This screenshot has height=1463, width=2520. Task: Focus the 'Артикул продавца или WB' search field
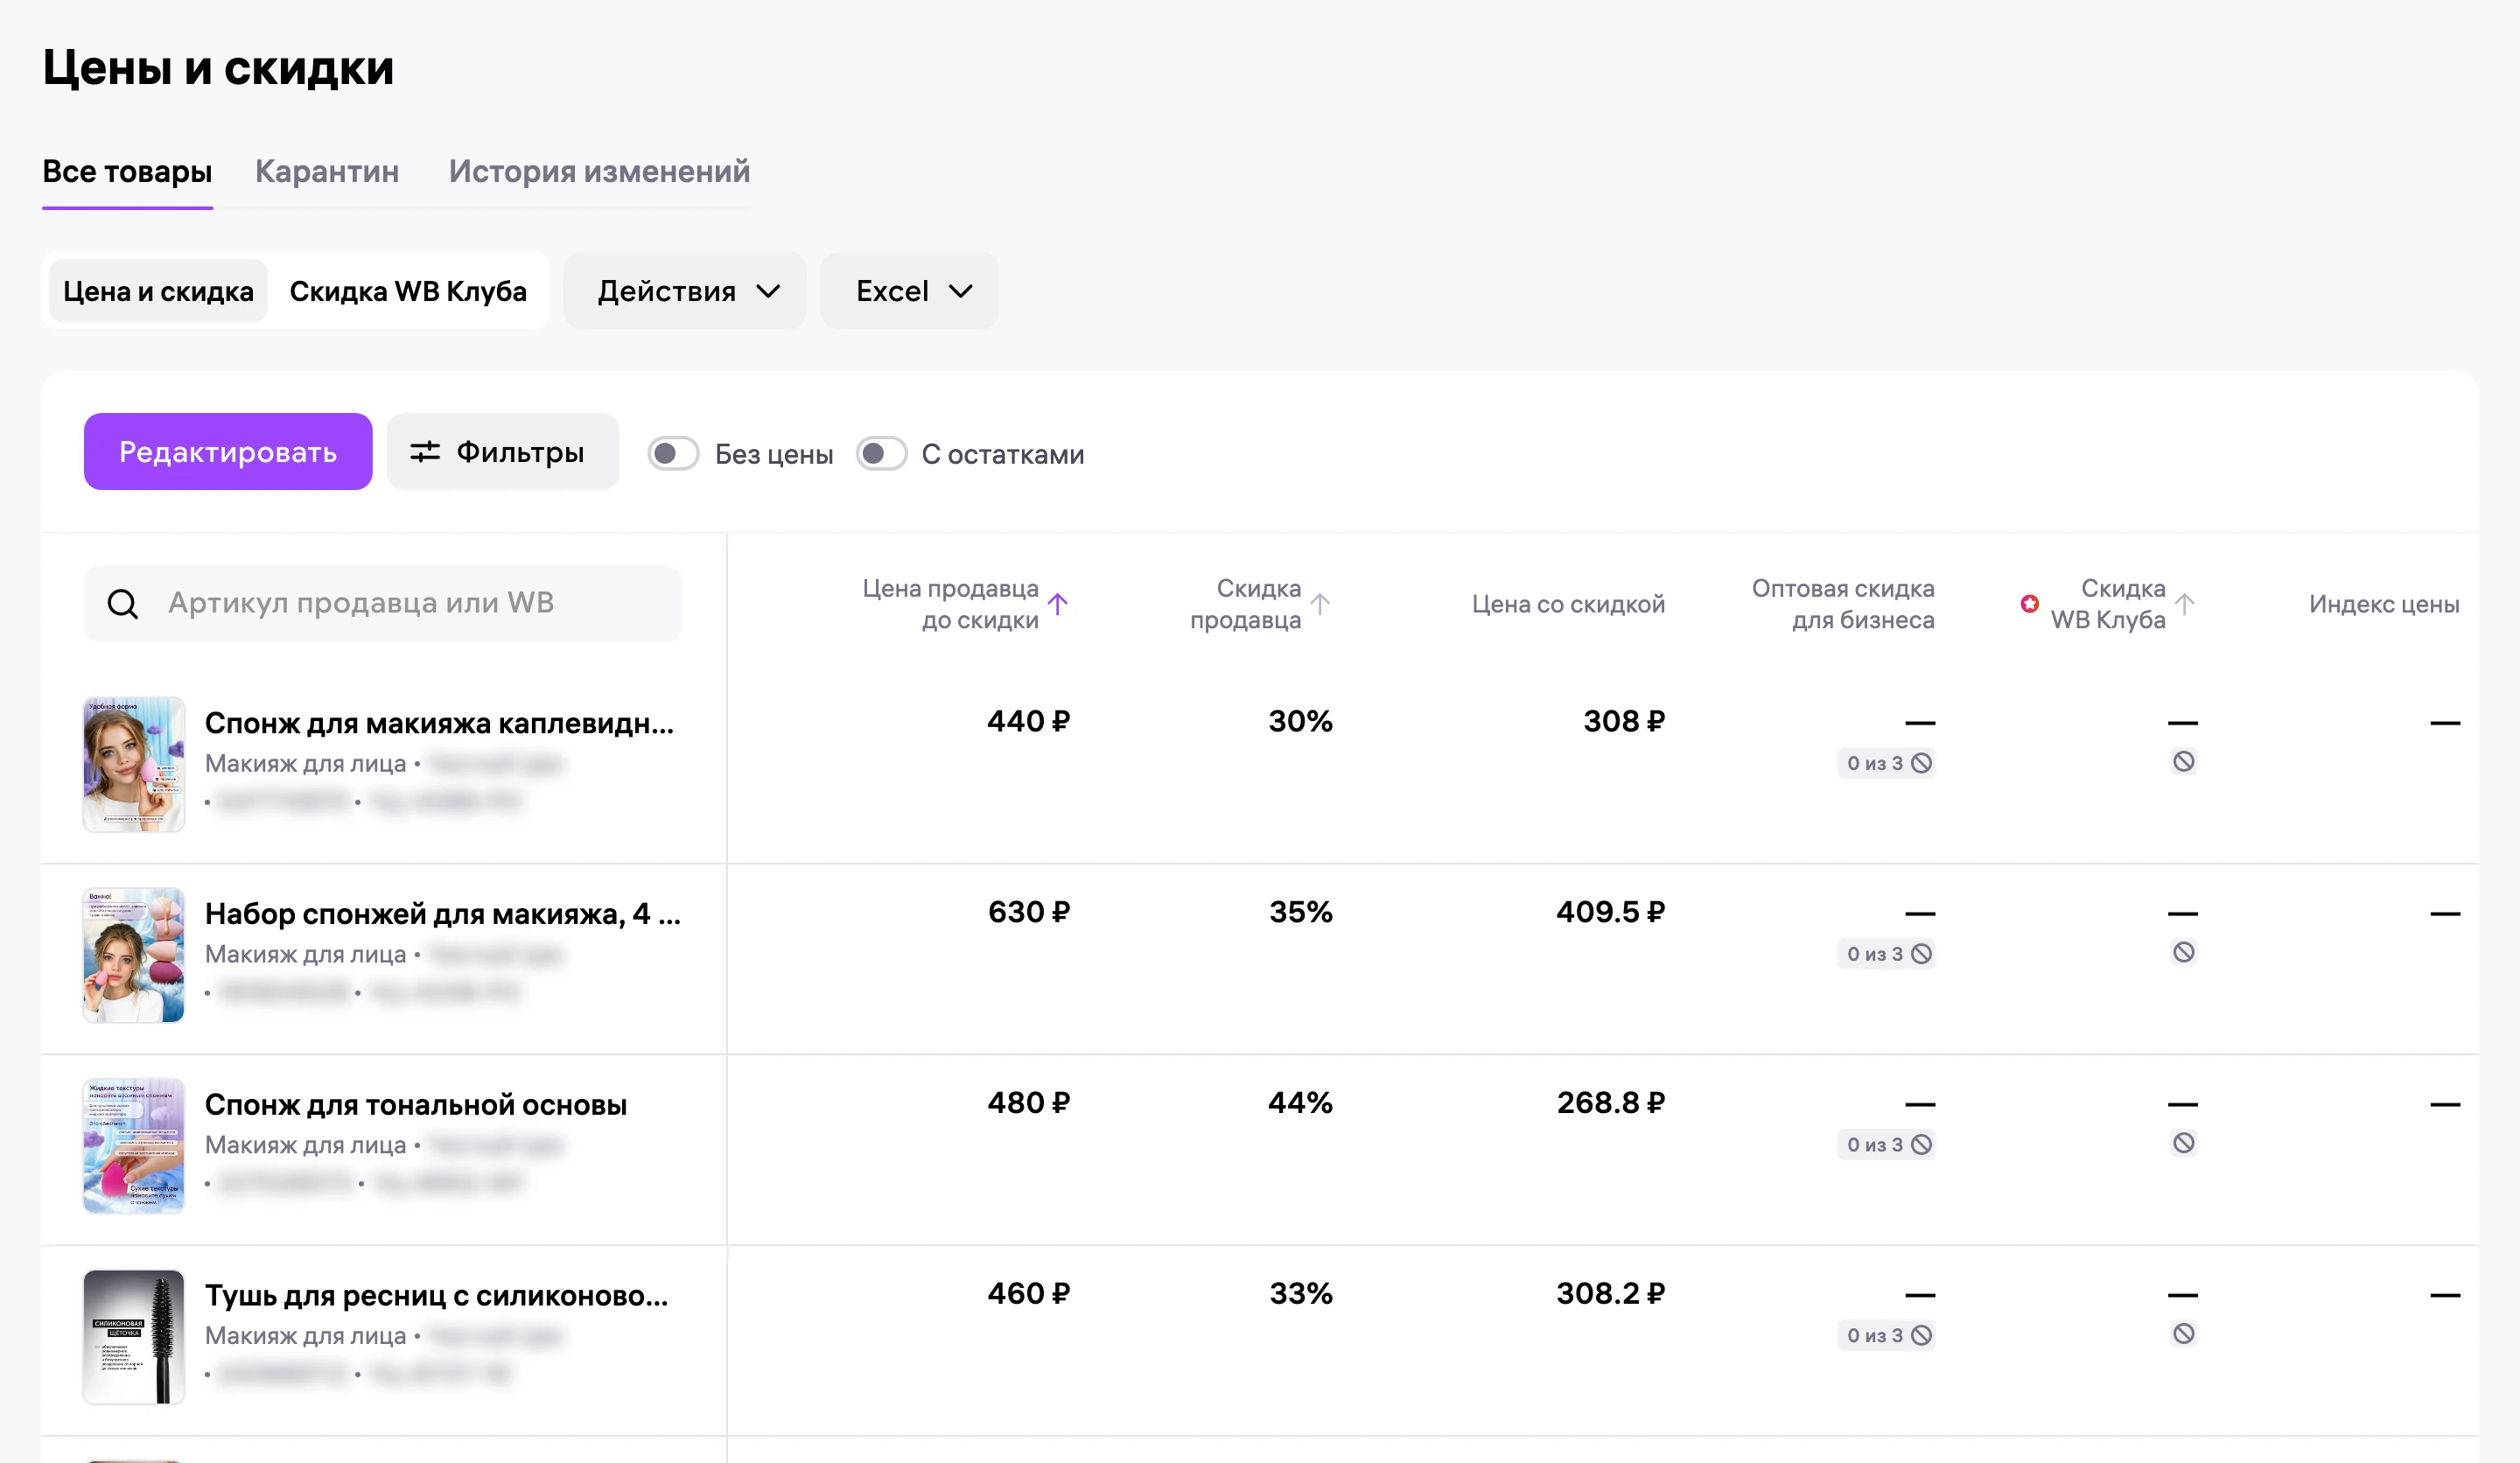[x=383, y=603]
